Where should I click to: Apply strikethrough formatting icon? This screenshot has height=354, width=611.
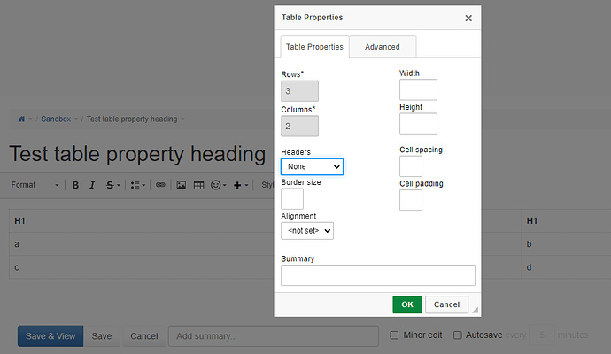click(110, 185)
